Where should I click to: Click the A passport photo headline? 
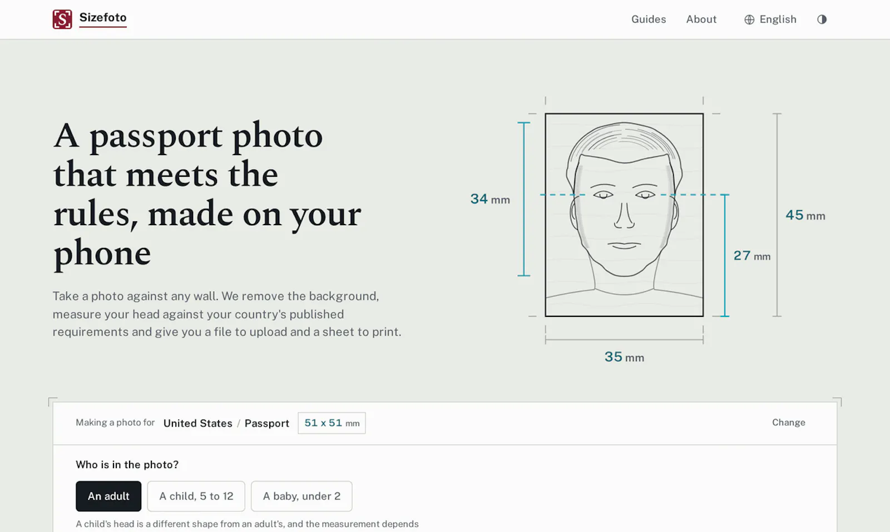point(207,194)
